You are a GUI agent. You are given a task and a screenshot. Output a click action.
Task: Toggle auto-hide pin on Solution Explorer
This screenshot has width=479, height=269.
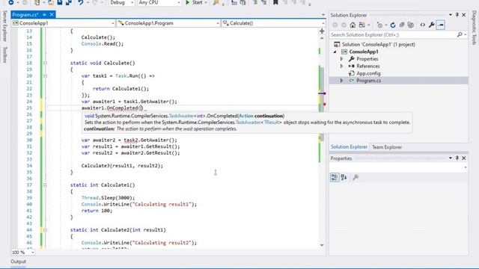point(457,15)
